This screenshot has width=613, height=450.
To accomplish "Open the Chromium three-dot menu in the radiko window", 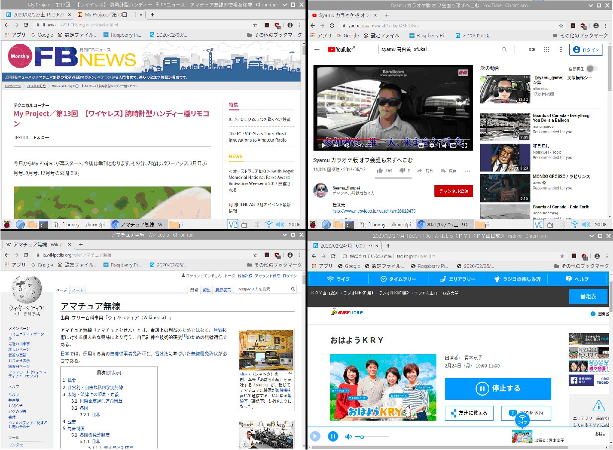I will pos(606,256).
